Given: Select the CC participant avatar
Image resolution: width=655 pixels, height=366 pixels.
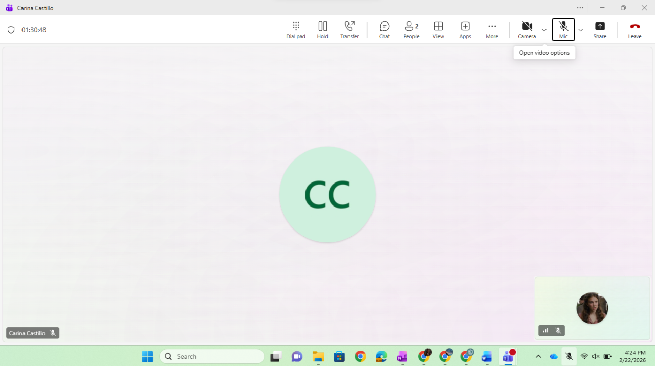Looking at the screenshot, I should (x=327, y=195).
